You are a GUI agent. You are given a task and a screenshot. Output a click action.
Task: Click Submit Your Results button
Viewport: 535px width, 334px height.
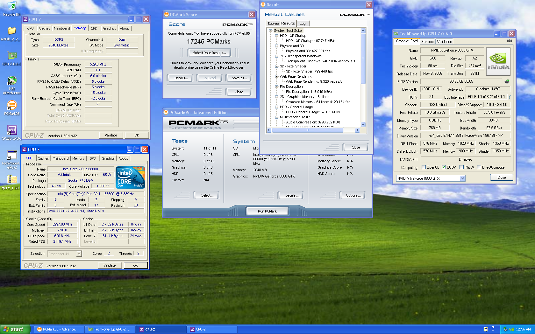click(209, 53)
